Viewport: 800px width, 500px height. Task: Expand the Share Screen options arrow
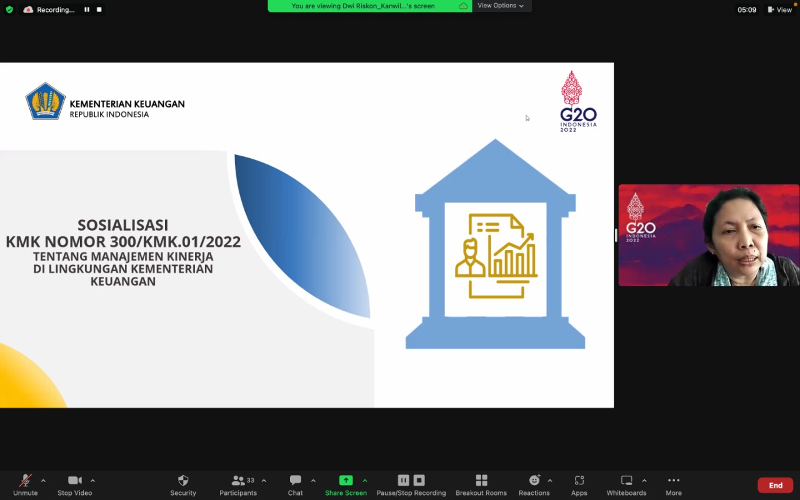click(x=365, y=481)
